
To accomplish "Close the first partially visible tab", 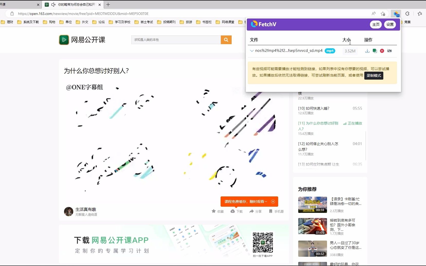I will pyautogui.click(x=38, y=5).
